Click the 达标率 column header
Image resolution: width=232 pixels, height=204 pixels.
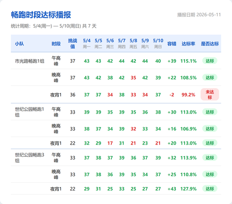click(188, 44)
